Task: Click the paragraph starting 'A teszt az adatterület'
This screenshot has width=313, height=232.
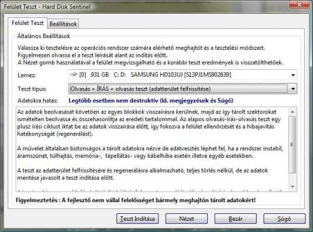Action: tap(143, 174)
